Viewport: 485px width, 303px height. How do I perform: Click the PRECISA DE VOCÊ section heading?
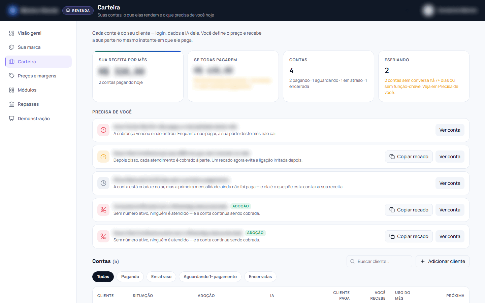click(x=112, y=112)
